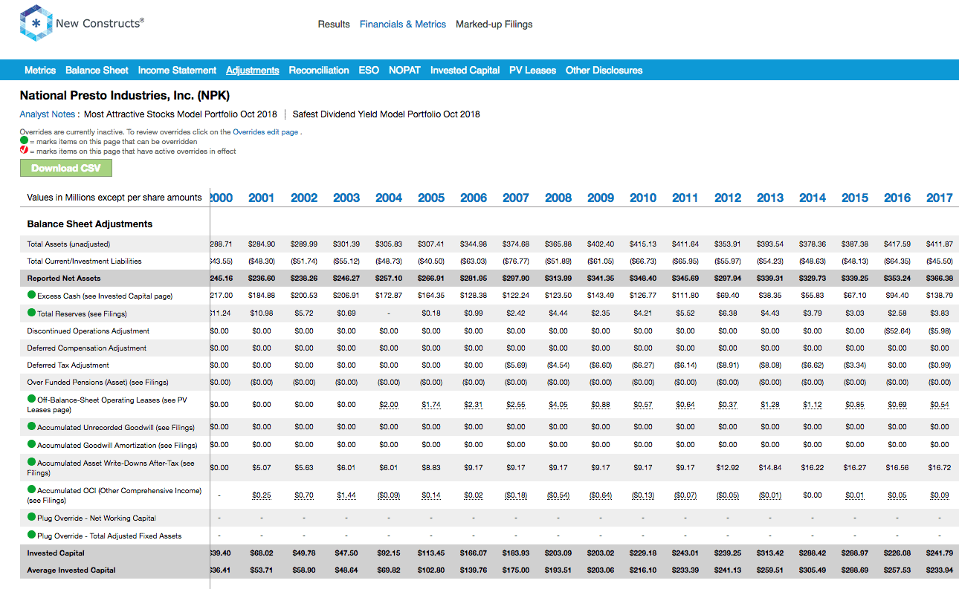Image resolution: width=959 pixels, height=589 pixels.
Task: Click 2013 operating leases value $1.28
Action: (770, 405)
